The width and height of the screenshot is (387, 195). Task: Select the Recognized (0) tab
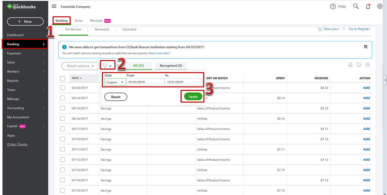point(171,65)
